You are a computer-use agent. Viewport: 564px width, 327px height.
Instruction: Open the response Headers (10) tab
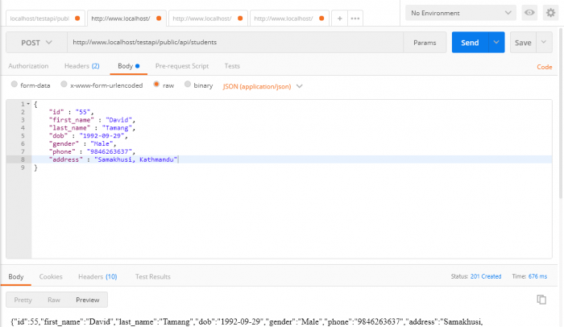click(97, 276)
